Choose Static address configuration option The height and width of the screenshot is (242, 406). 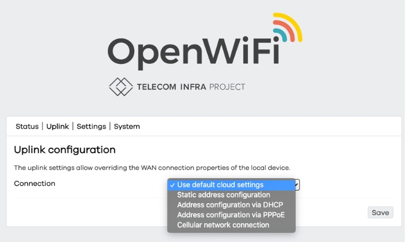pos(223,195)
